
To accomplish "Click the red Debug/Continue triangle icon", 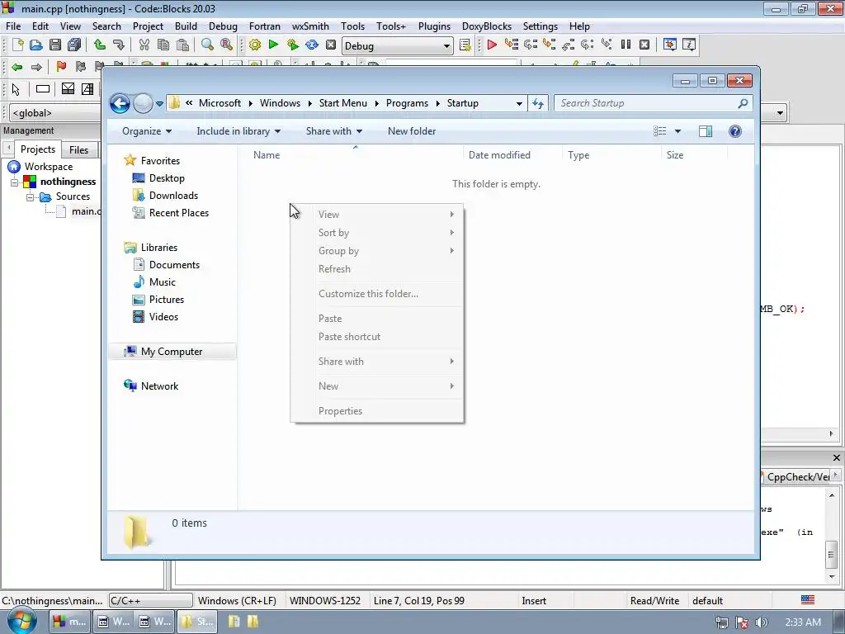I will click(492, 45).
